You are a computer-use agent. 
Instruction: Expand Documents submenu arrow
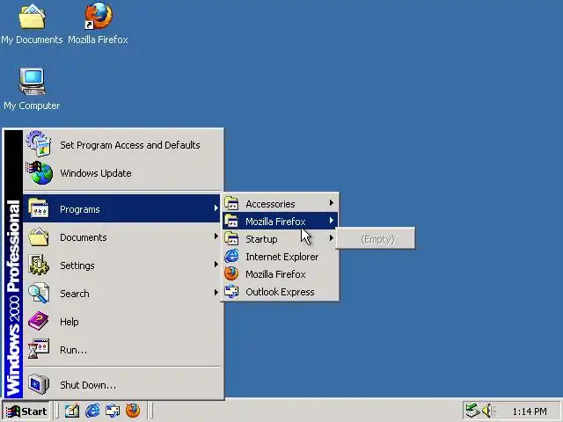[x=216, y=236]
